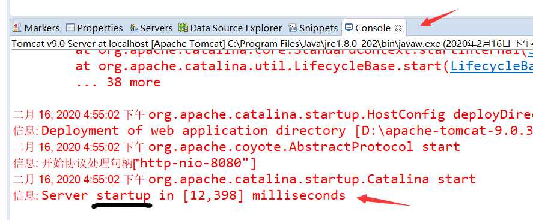Image resolution: width=533 pixels, height=220 pixels.
Task: Close the Console view tab
Action: point(398,28)
